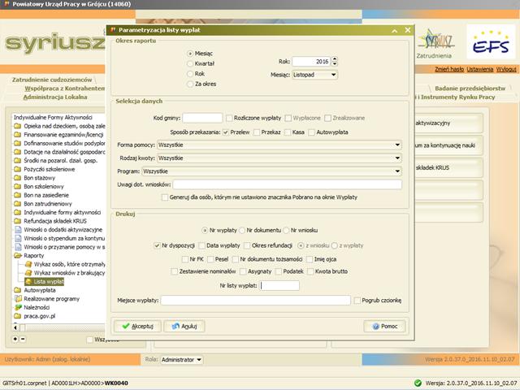Open the Ustawienia link
The image size is (520, 390).
tap(480, 69)
